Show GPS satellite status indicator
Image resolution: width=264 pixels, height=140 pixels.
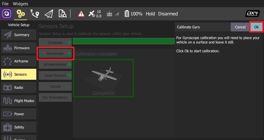[95, 14]
